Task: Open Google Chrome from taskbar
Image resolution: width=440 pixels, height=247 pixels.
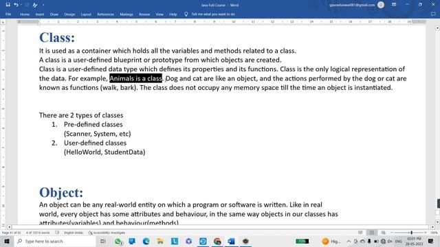Action: pyautogui.click(x=217, y=241)
